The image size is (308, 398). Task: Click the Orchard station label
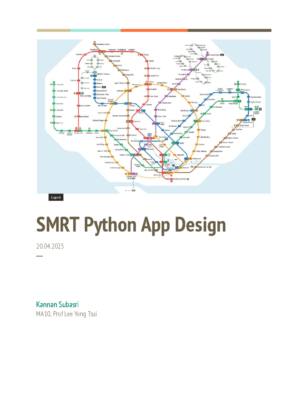[x=137, y=121]
